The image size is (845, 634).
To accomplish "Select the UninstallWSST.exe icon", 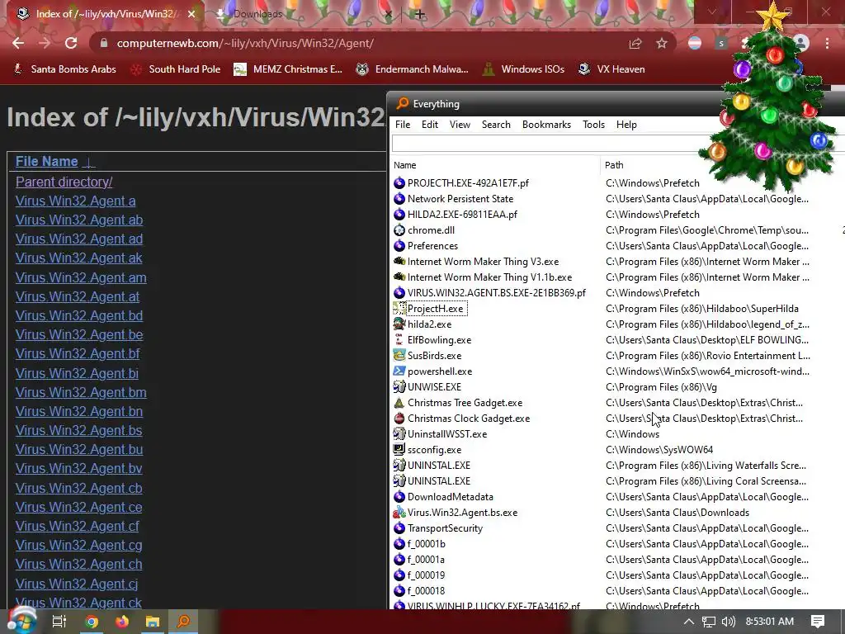I will point(399,434).
